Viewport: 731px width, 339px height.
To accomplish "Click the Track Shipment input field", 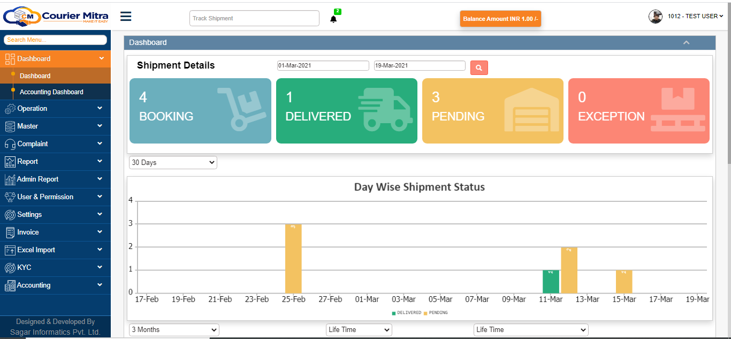I will 254,18.
